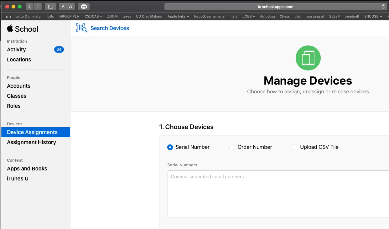The image size is (389, 229).
Task: Select Device Assignments in the sidebar
Action: [36, 132]
